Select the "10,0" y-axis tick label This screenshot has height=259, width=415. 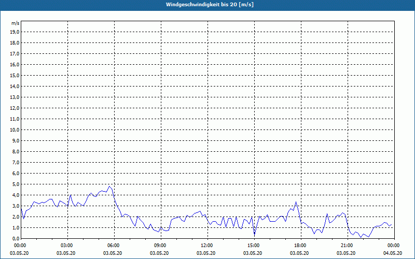click(x=15, y=130)
